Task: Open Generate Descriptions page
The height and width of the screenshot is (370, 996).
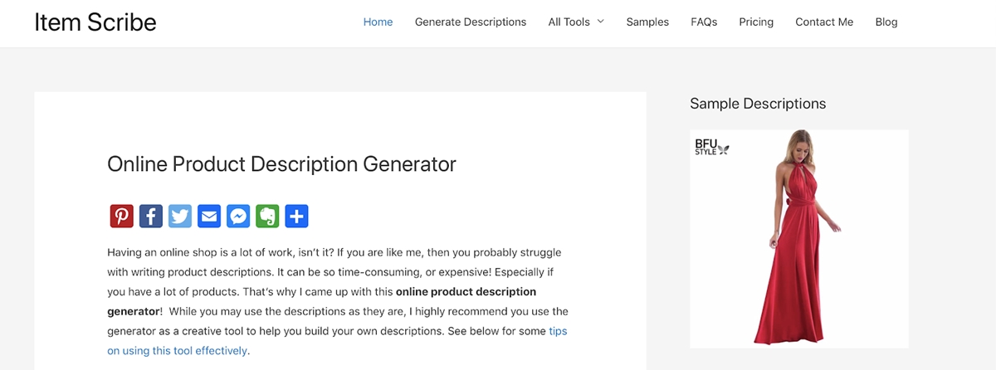Action: coord(471,22)
